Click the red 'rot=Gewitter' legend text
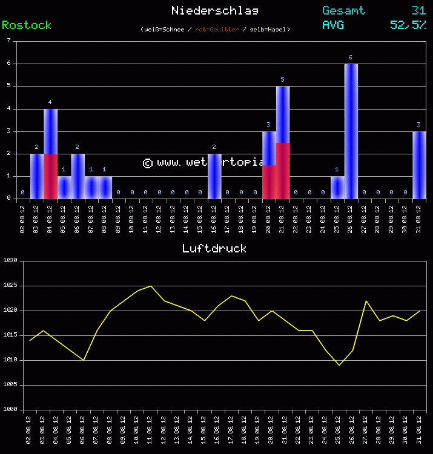433x454 pixels. 217,30
